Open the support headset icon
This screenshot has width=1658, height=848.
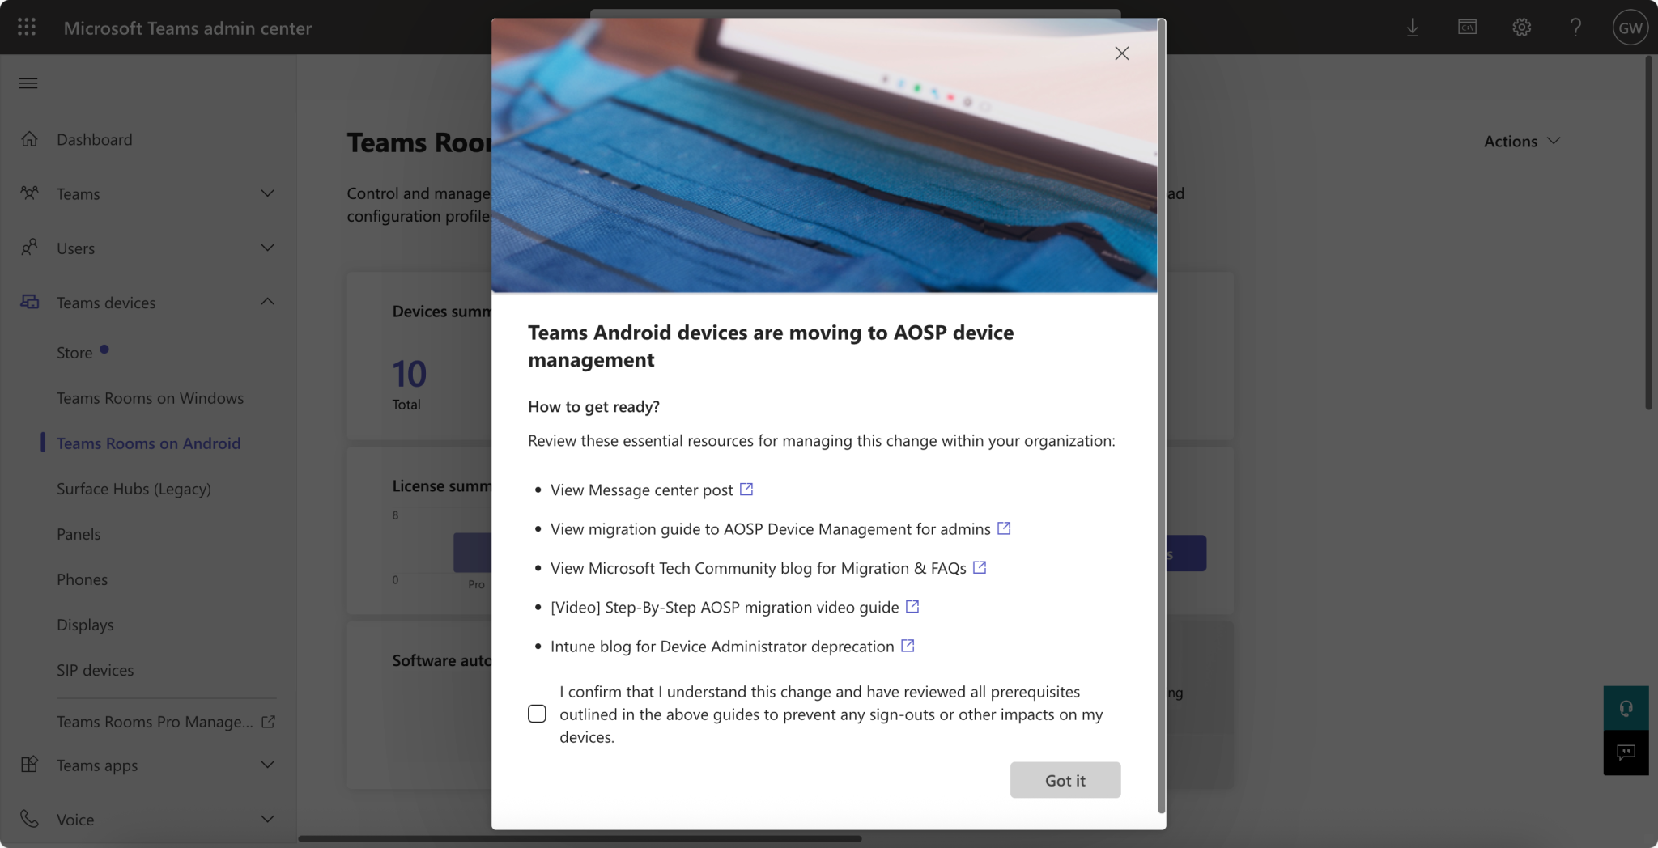click(x=1627, y=708)
